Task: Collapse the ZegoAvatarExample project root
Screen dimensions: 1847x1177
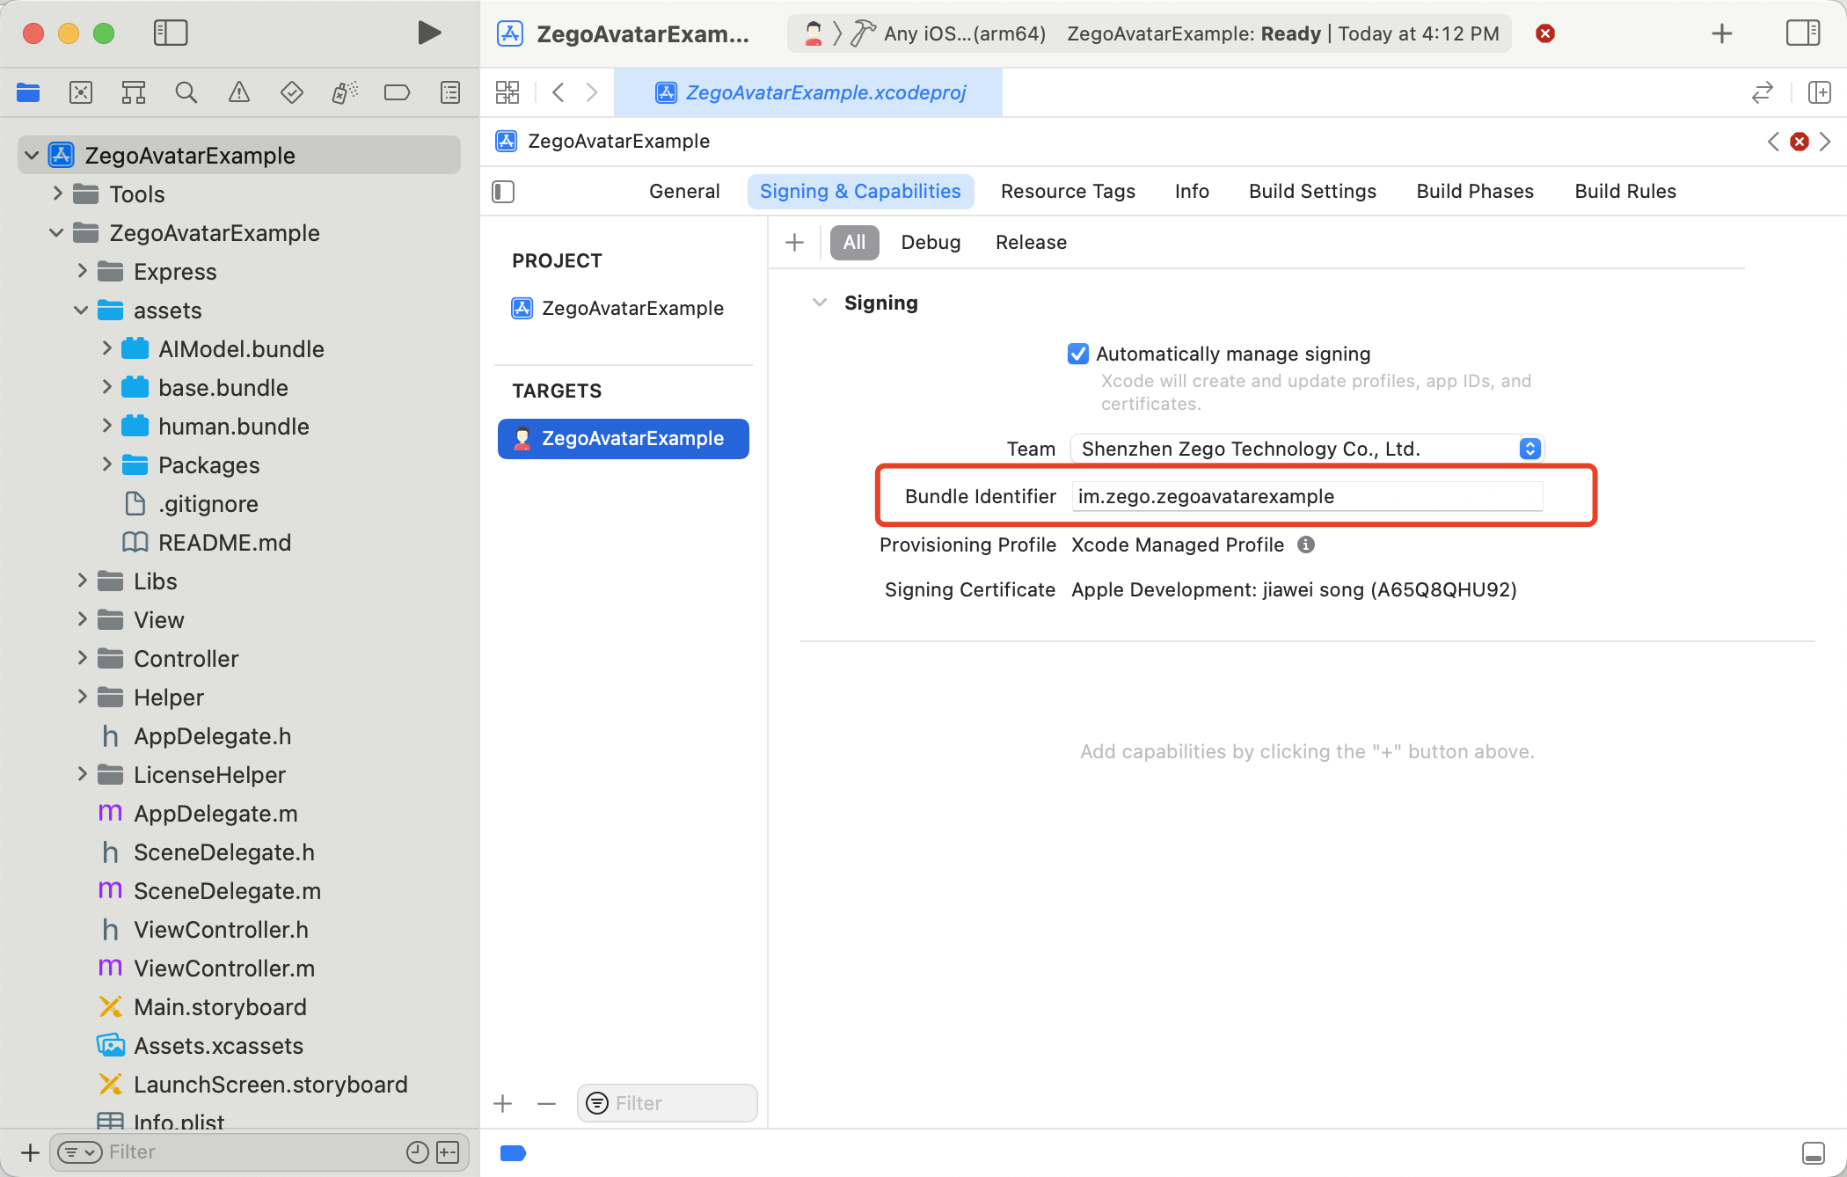Action: [32, 156]
